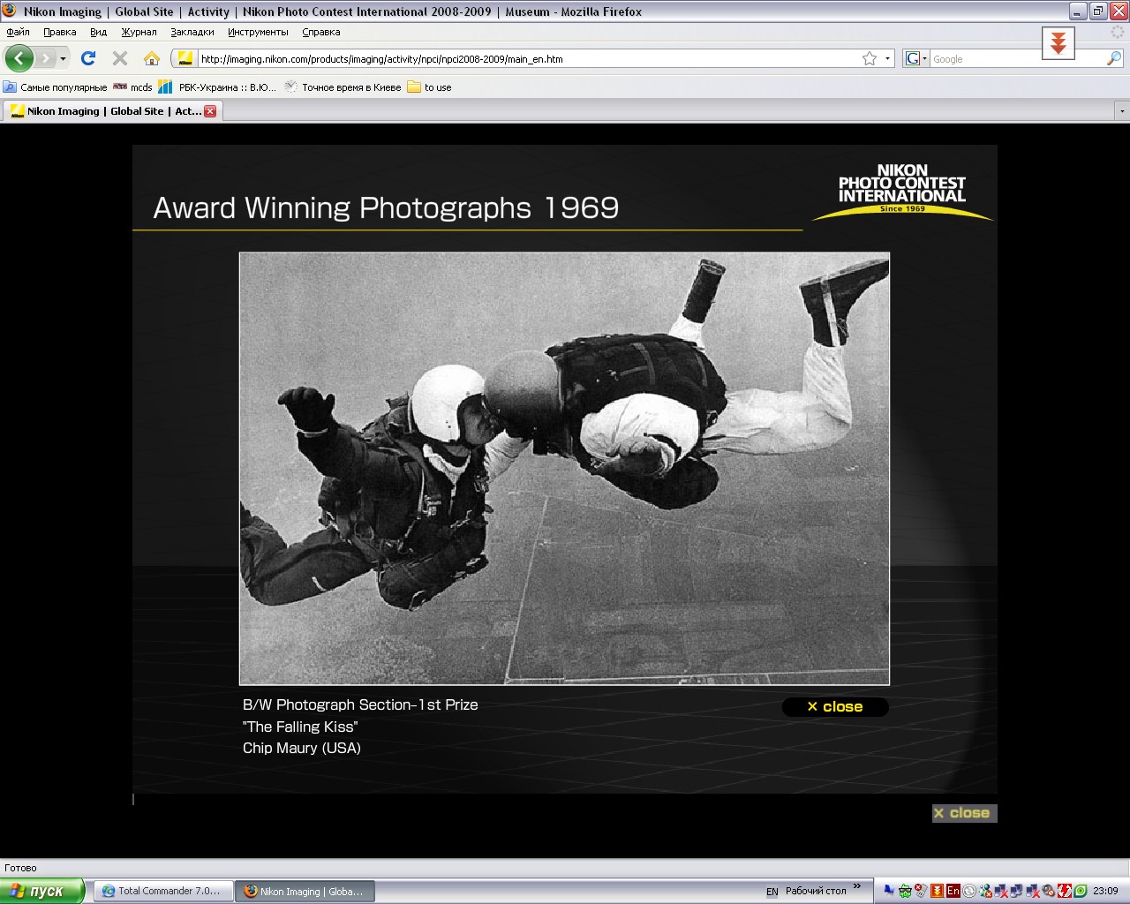Viewport: 1130px width, 904px height.
Task: Go back with the green Back arrow
Action: click(19, 58)
